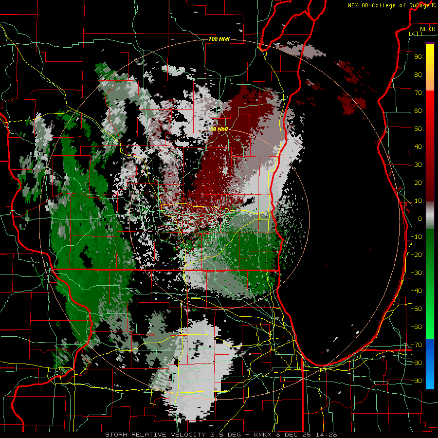
Task: Click the "0" value on the velocity scale
Action: click(420, 219)
